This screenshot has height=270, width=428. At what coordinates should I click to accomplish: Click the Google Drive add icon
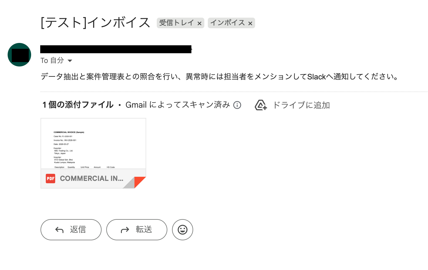coord(261,105)
